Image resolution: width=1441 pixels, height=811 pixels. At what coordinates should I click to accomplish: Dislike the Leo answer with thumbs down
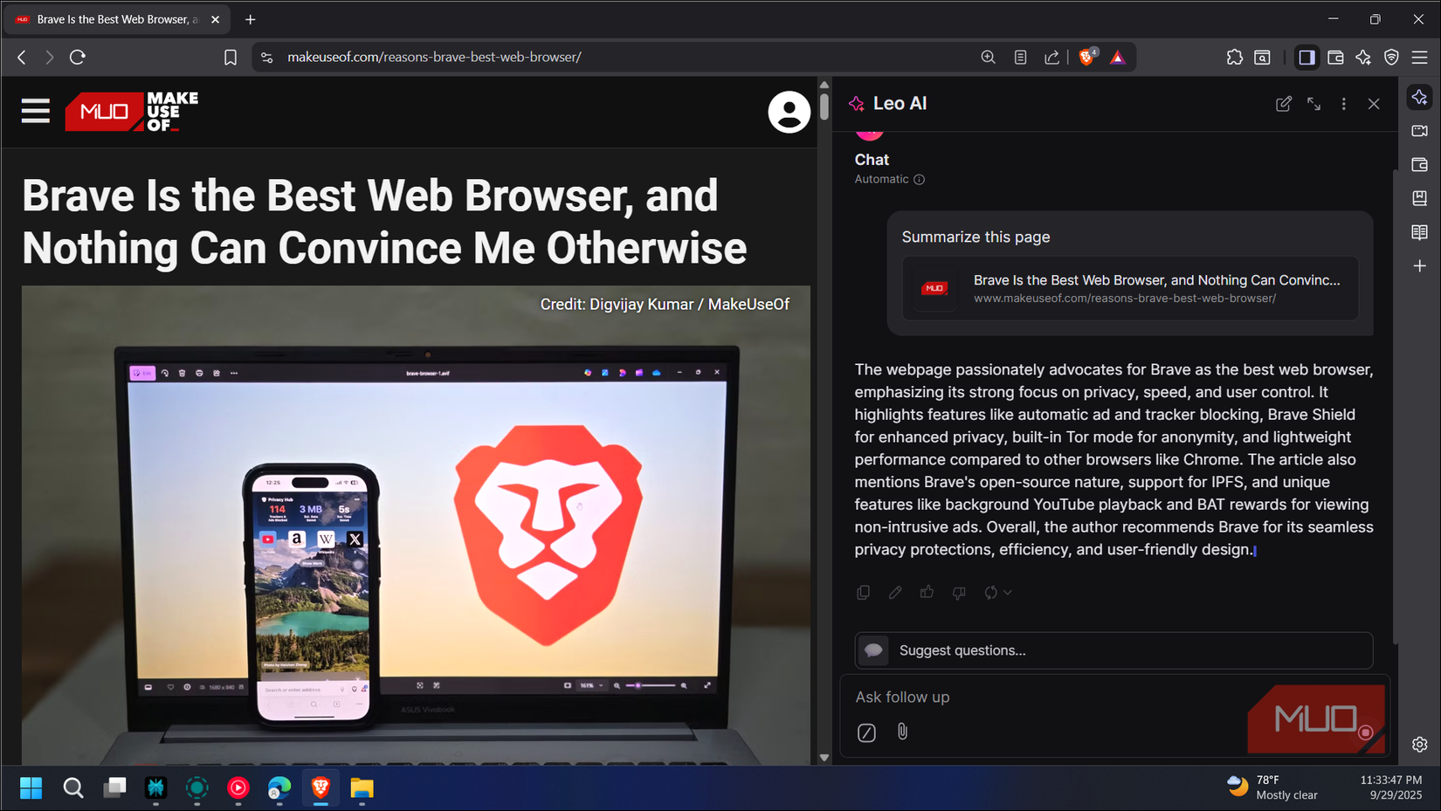[x=959, y=592]
